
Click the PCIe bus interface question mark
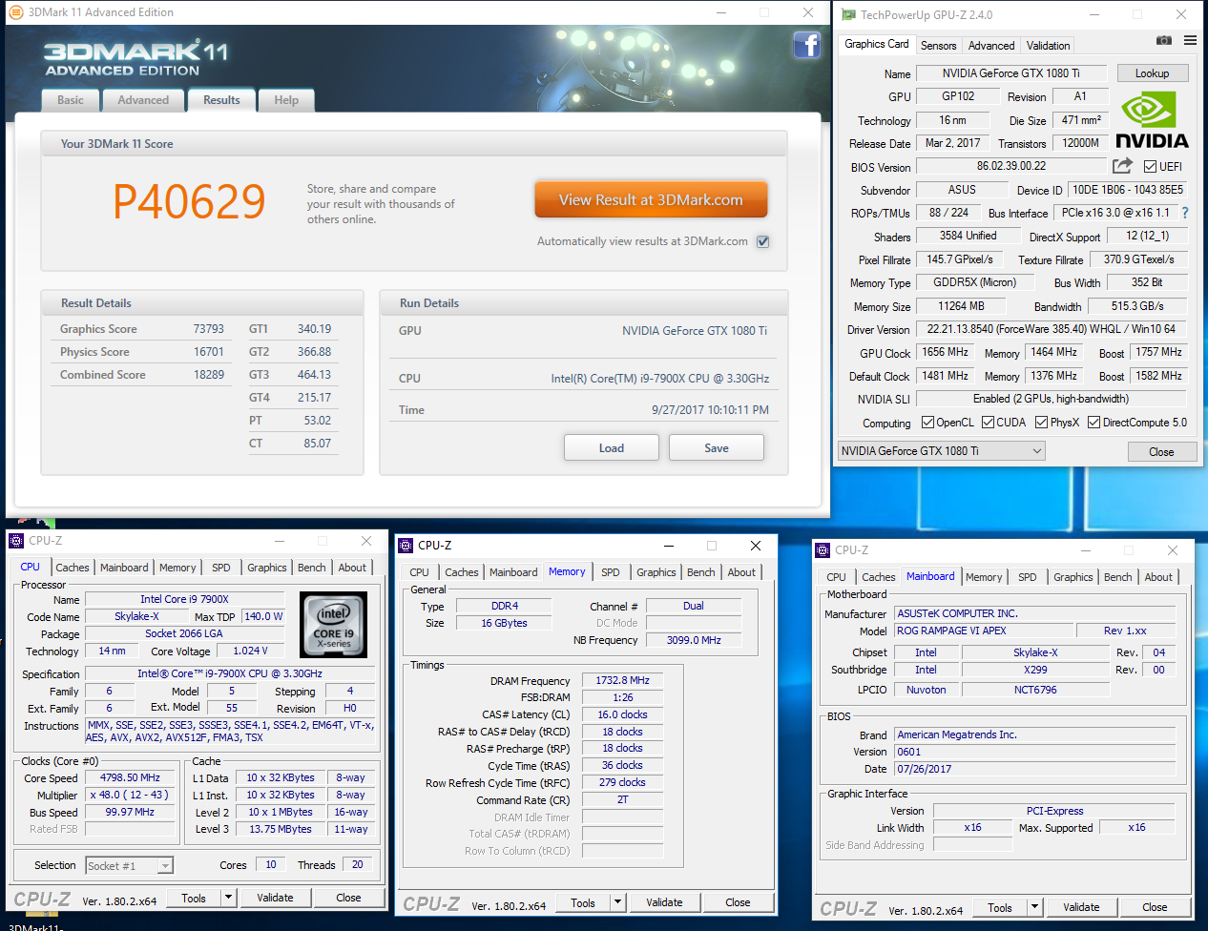pyautogui.click(x=1185, y=213)
